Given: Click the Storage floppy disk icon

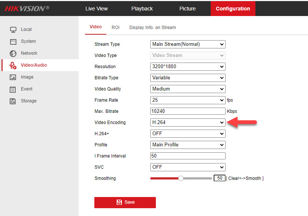Looking at the screenshot, I should tap(13, 101).
